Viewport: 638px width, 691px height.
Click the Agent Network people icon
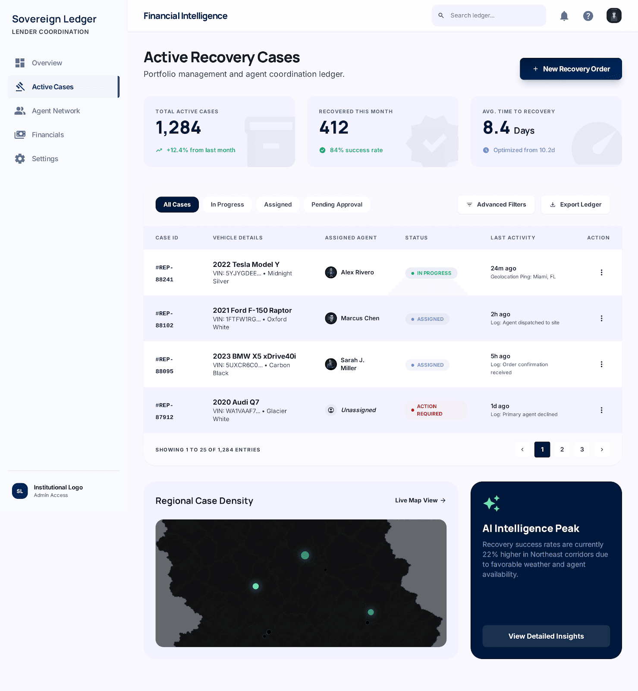[x=20, y=111]
